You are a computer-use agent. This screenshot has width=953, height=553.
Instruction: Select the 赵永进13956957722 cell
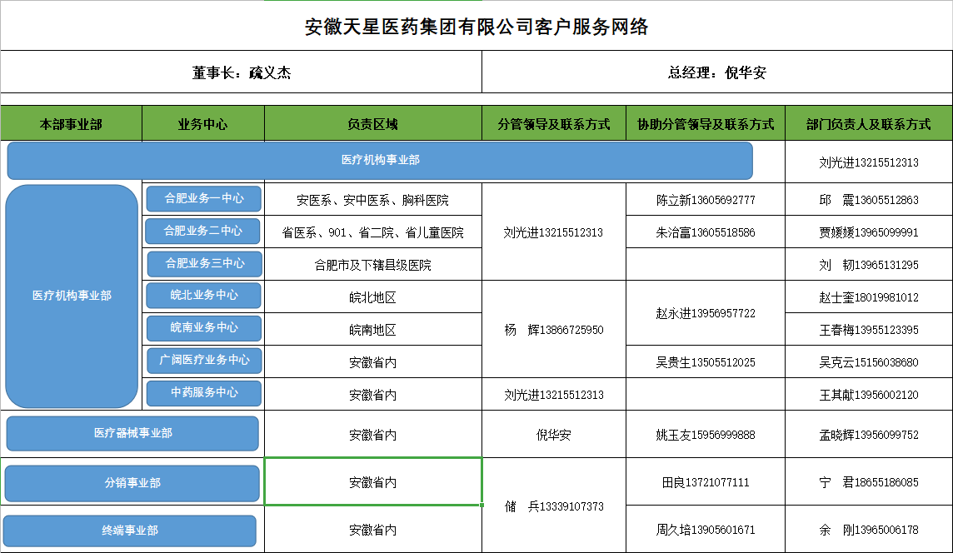click(x=706, y=313)
